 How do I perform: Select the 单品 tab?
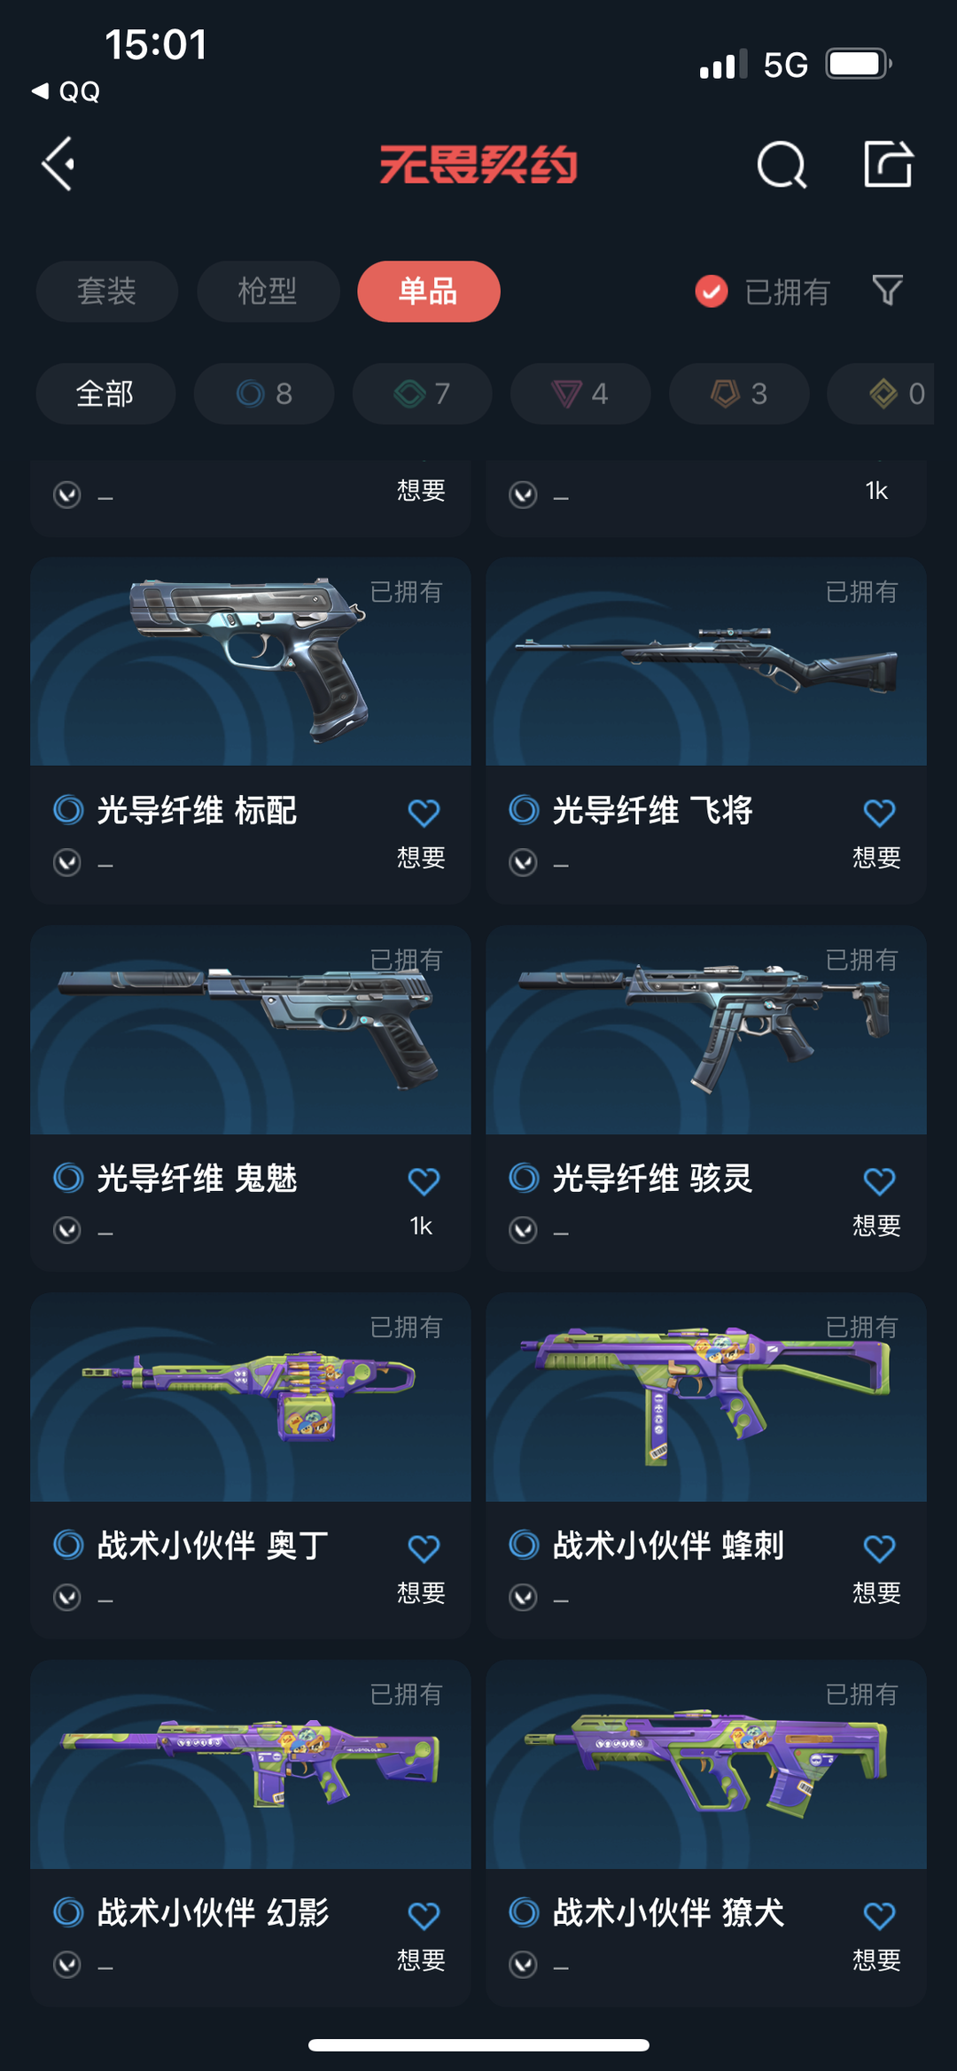(x=429, y=291)
